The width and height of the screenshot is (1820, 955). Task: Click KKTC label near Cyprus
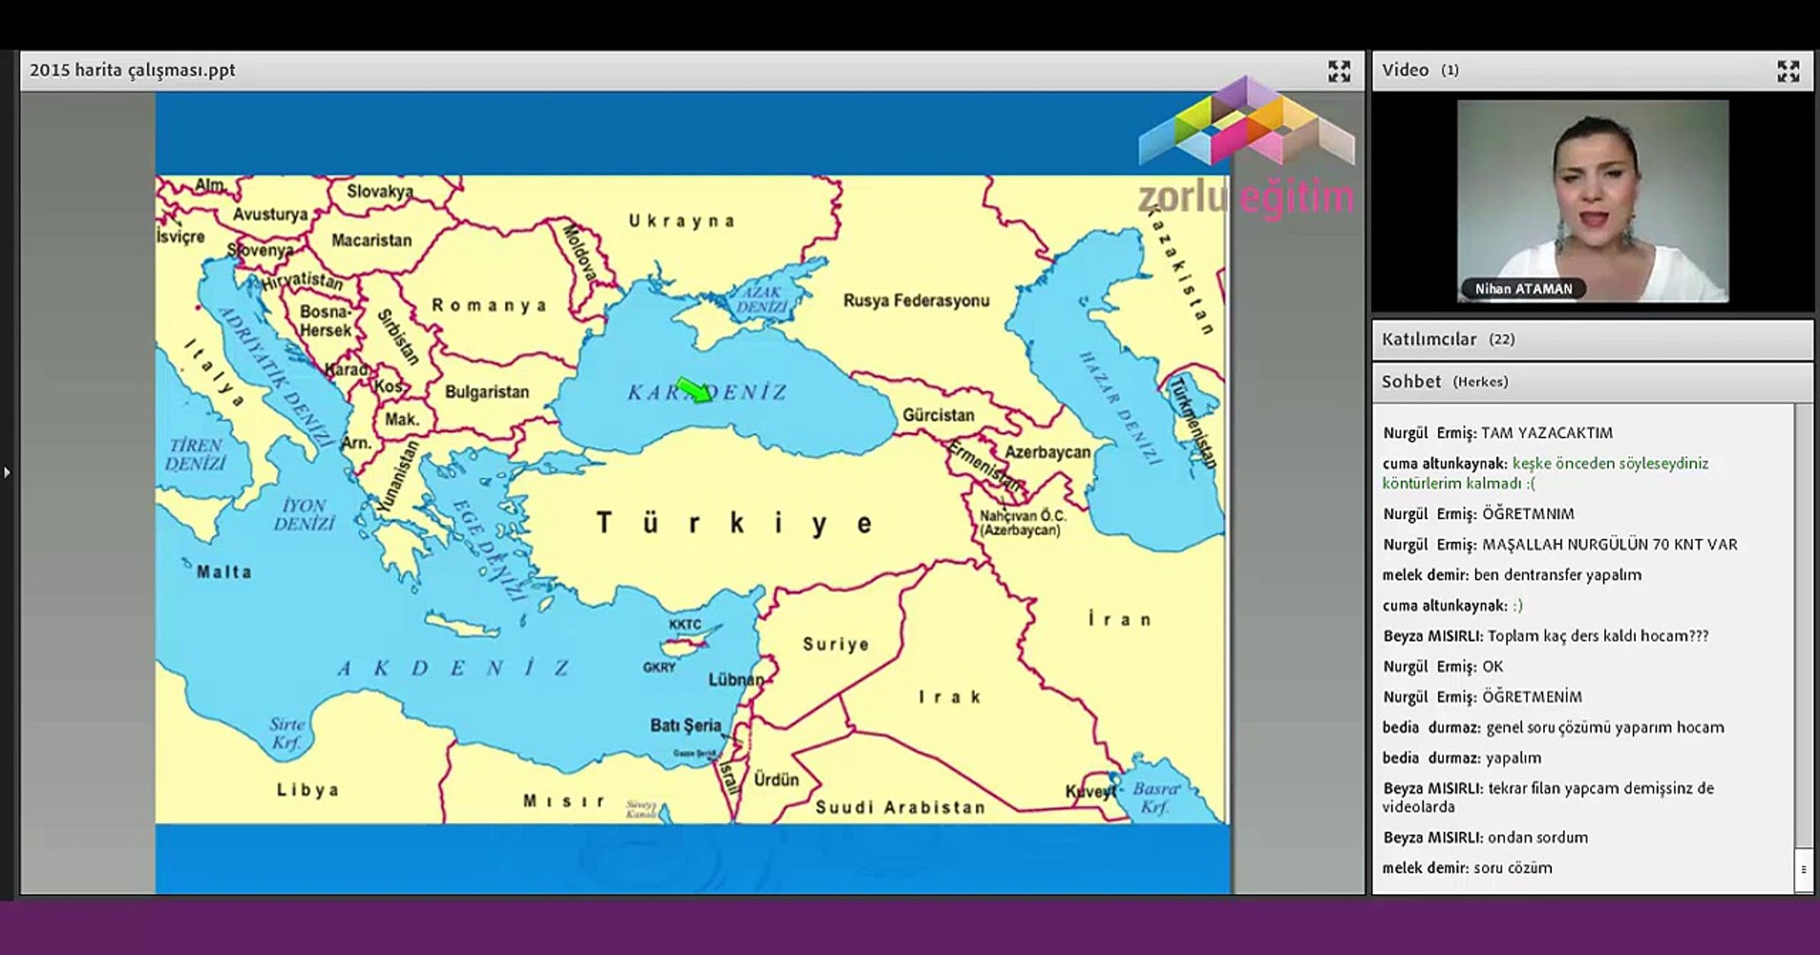[685, 624]
